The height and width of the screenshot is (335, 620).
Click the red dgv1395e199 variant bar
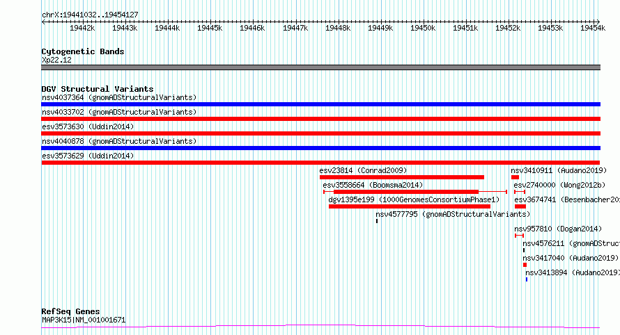410,206
